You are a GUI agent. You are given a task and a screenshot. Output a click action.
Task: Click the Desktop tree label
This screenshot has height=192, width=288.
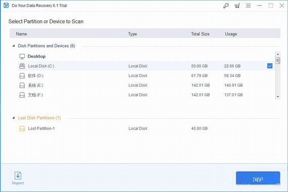tap(36, 56)
